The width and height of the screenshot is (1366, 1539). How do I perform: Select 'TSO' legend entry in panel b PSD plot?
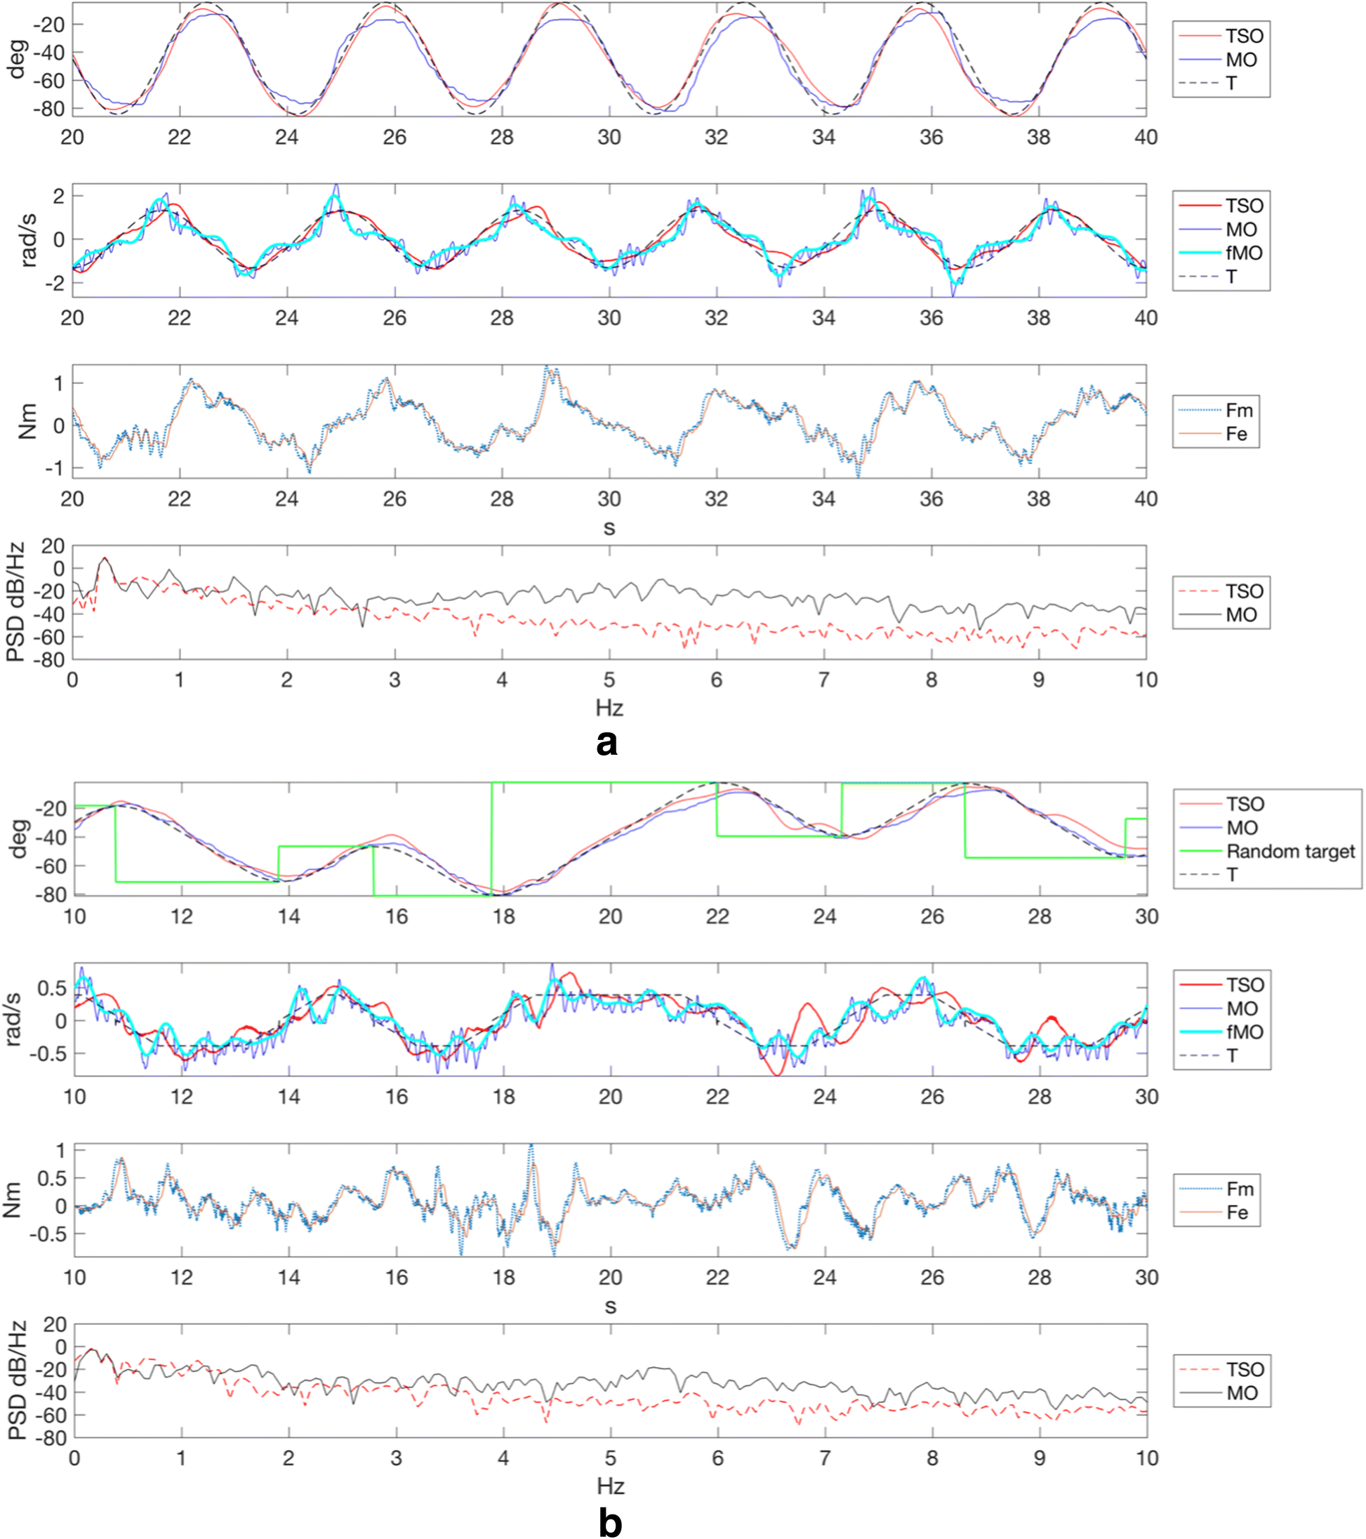pos(1221,1370)
